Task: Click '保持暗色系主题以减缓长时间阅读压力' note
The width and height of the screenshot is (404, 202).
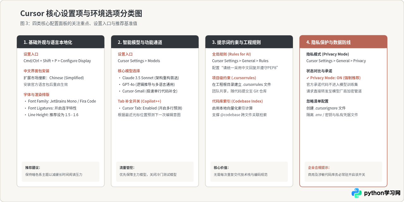Action: [x=54, y=175]
